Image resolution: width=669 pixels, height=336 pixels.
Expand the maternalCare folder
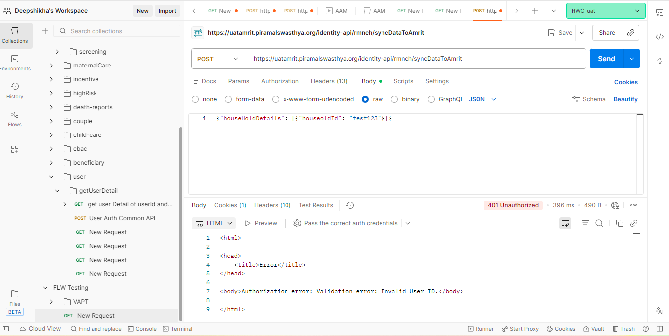51,66
